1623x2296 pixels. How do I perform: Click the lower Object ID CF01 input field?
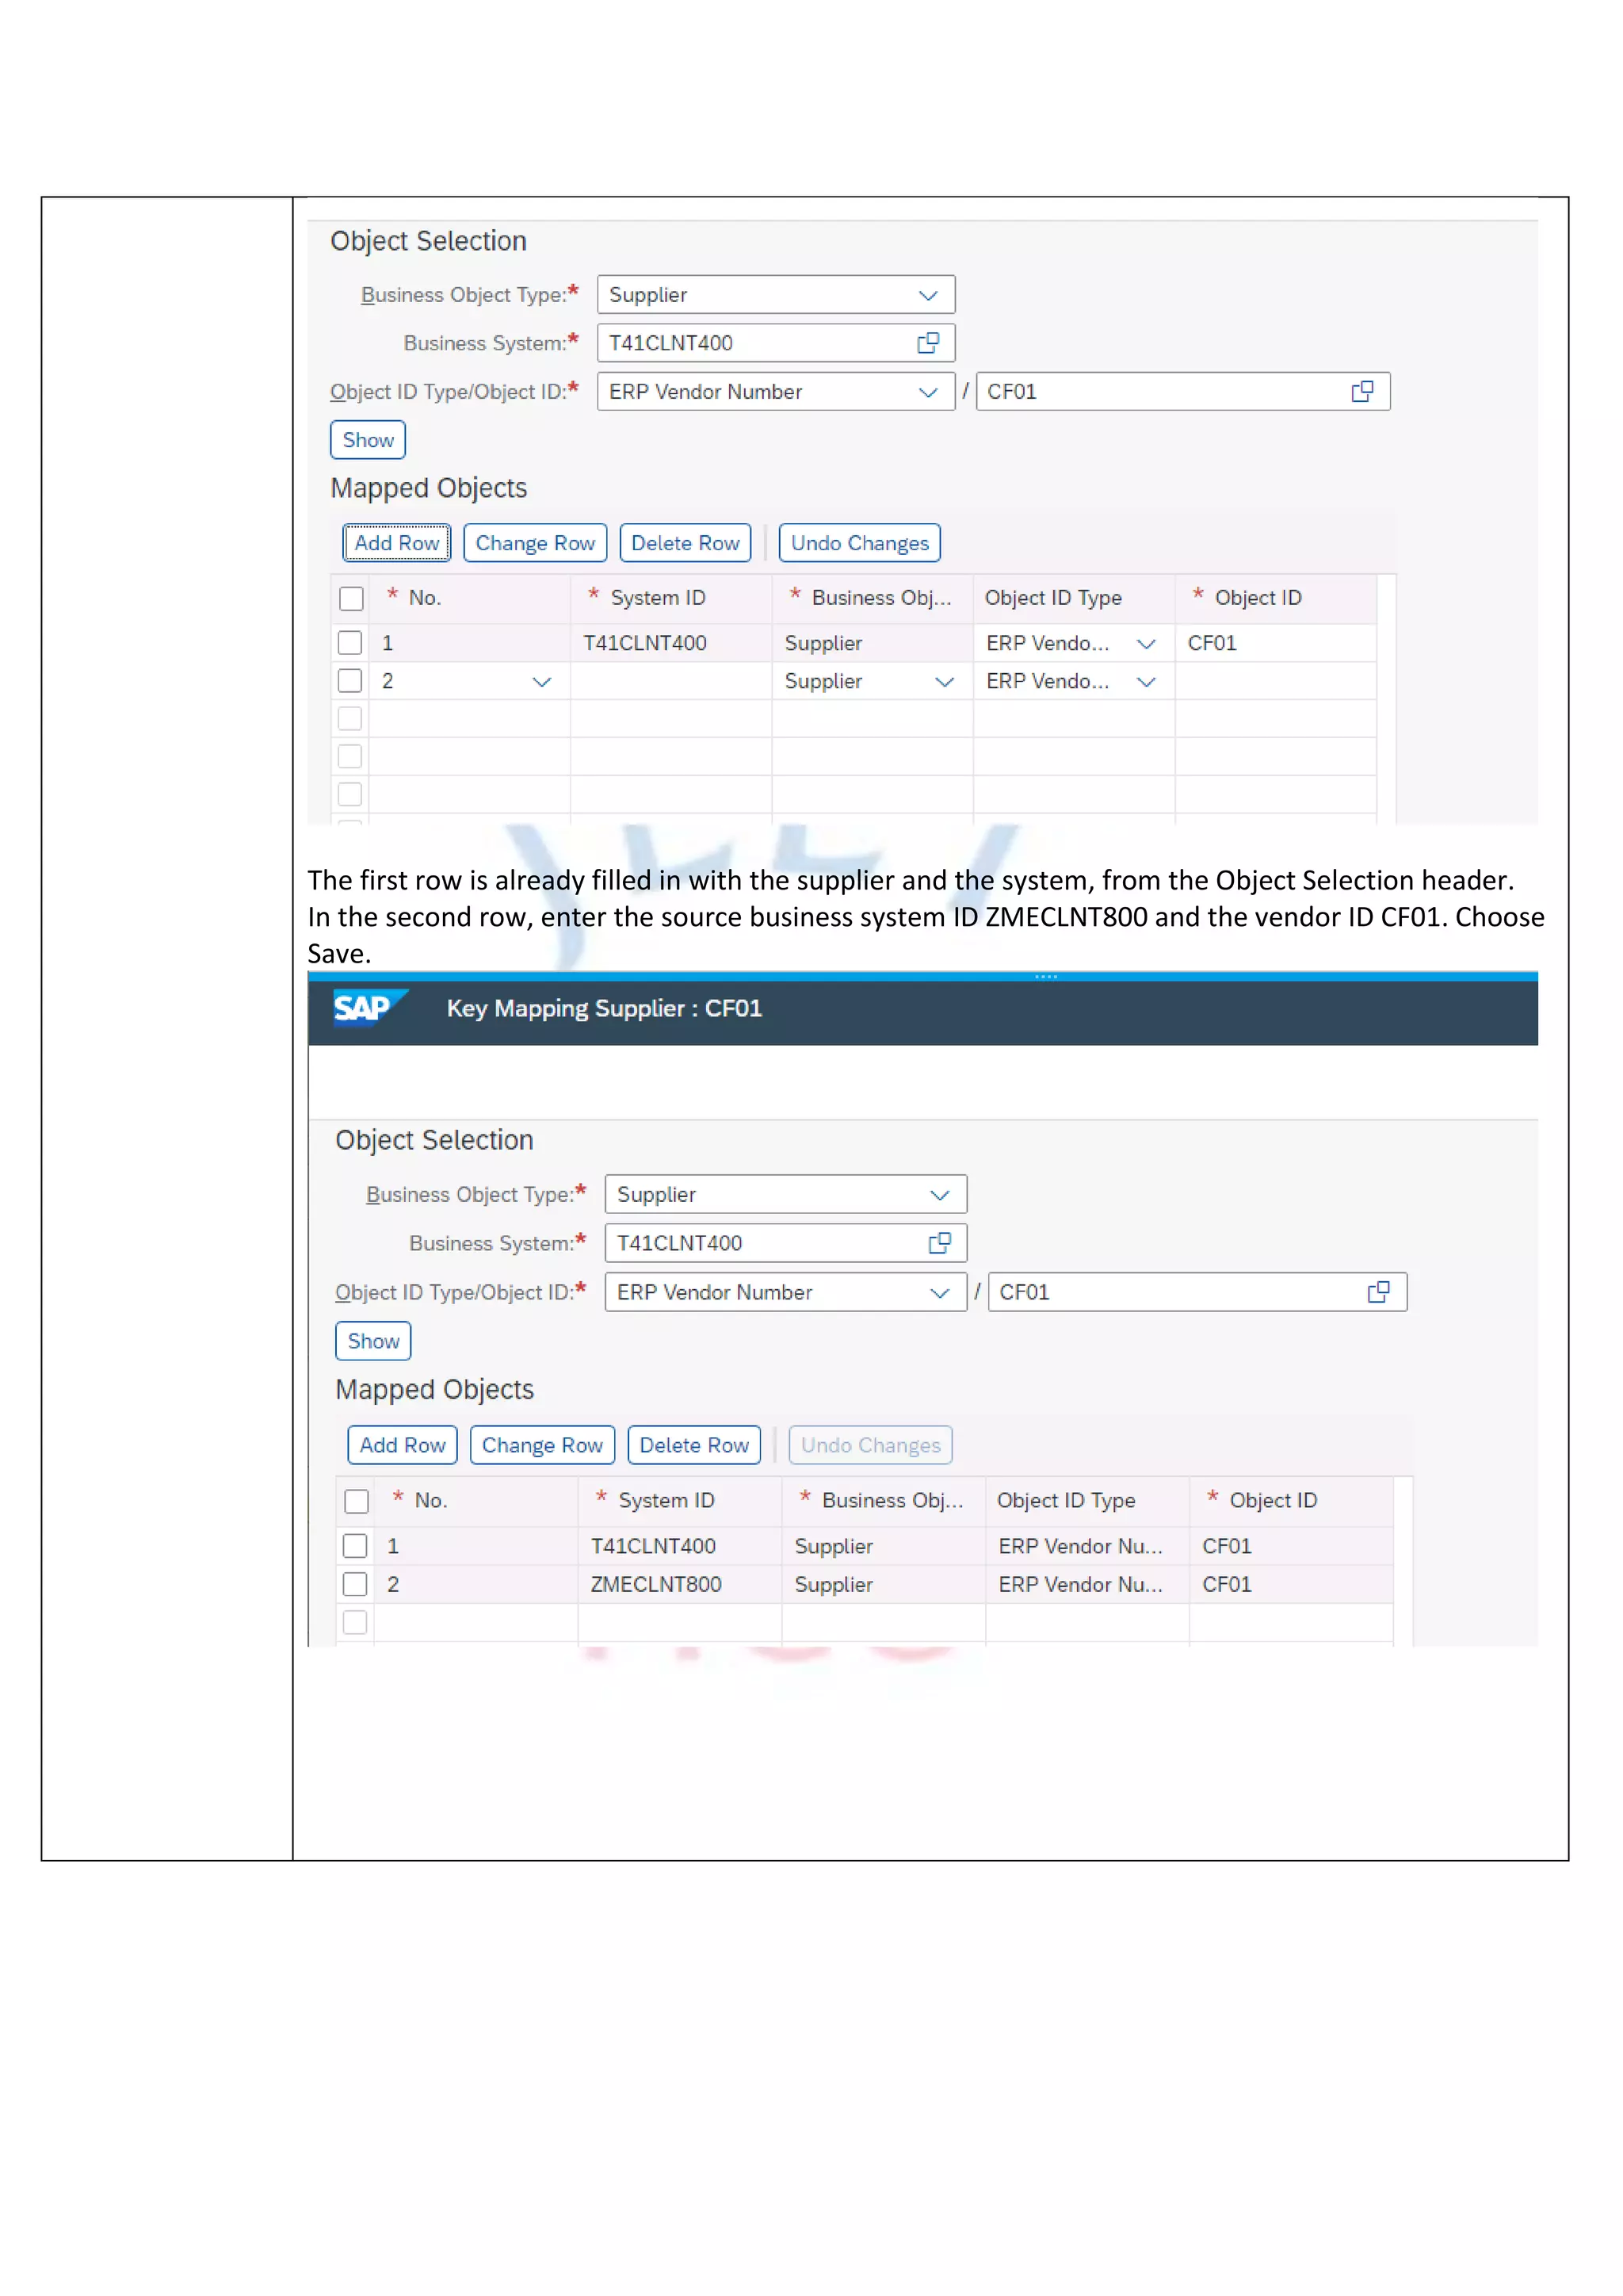tap(1197, 1292)
